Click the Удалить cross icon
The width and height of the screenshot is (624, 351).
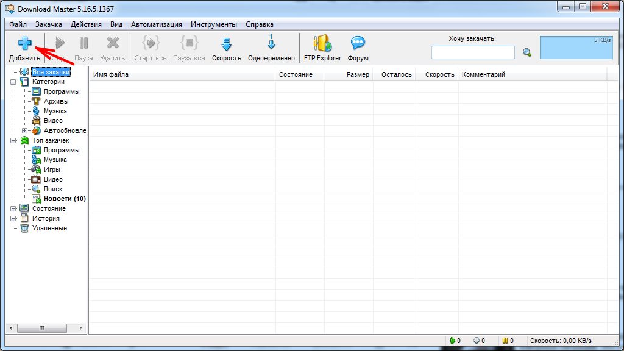point(113,43)
